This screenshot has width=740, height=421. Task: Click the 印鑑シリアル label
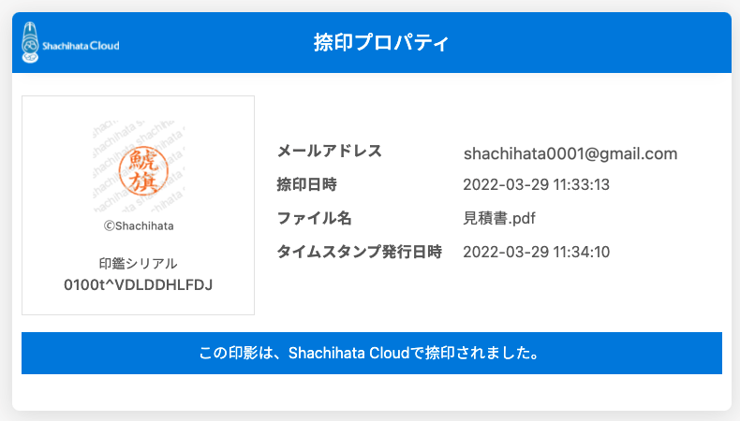coord(139,263)
